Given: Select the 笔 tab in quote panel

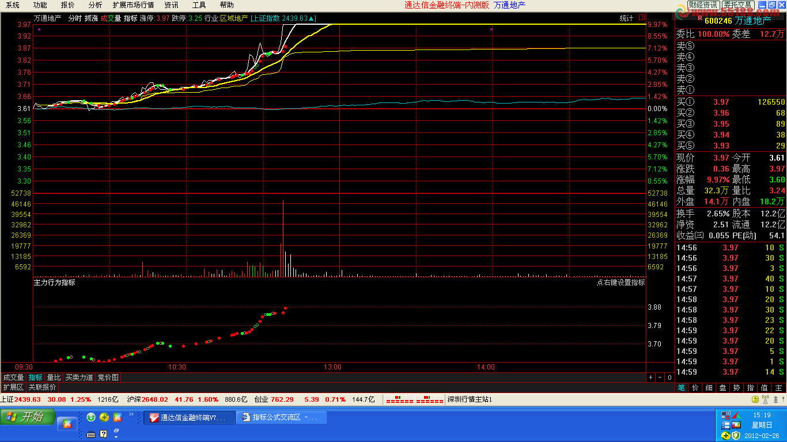Looking at the screenshot, I should click(682, 388).
